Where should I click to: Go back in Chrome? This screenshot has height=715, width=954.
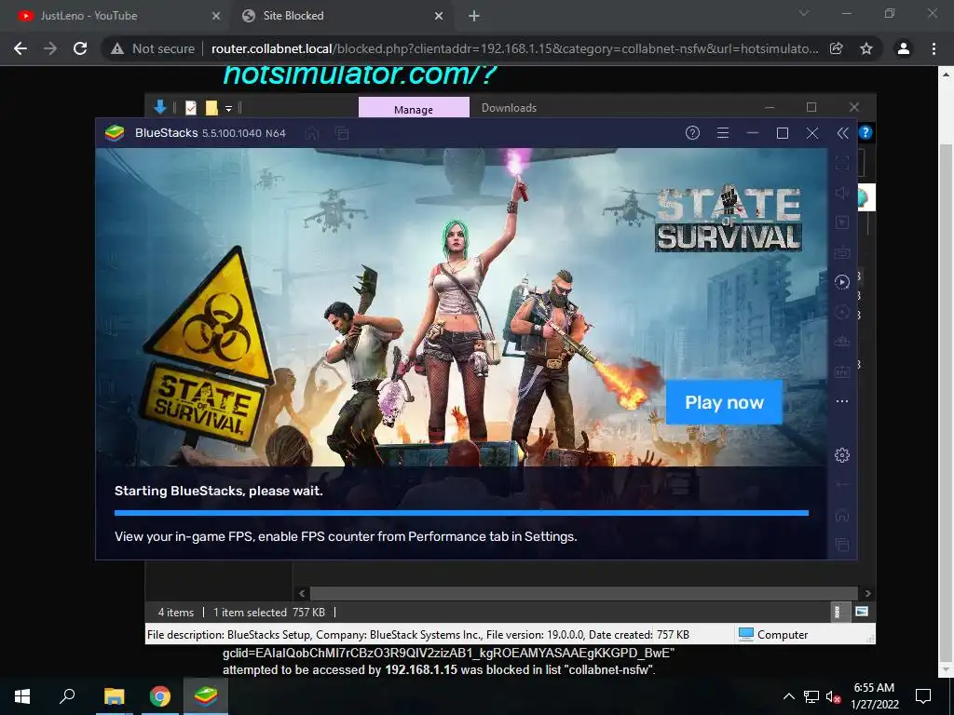(20, 48)
